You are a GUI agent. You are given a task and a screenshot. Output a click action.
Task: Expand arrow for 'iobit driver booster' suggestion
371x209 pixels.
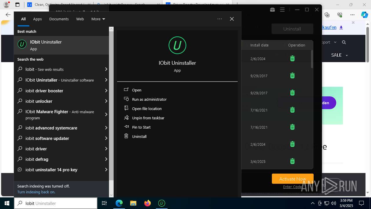click(106, 91)
